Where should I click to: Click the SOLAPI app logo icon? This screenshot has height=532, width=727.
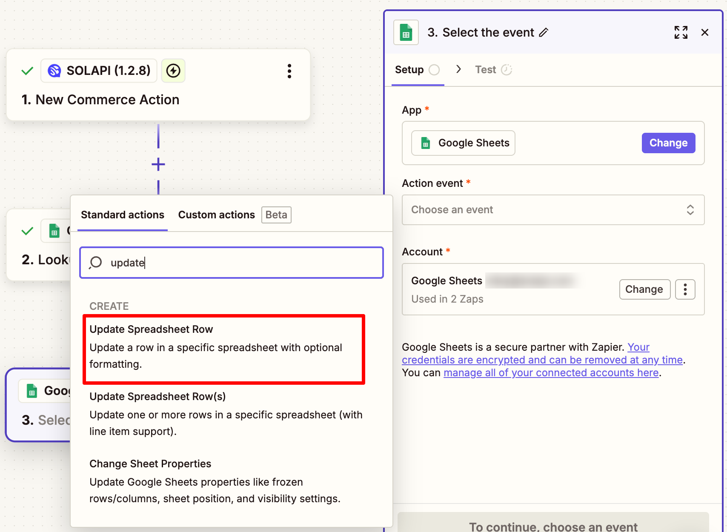click(x=54, y=71)
